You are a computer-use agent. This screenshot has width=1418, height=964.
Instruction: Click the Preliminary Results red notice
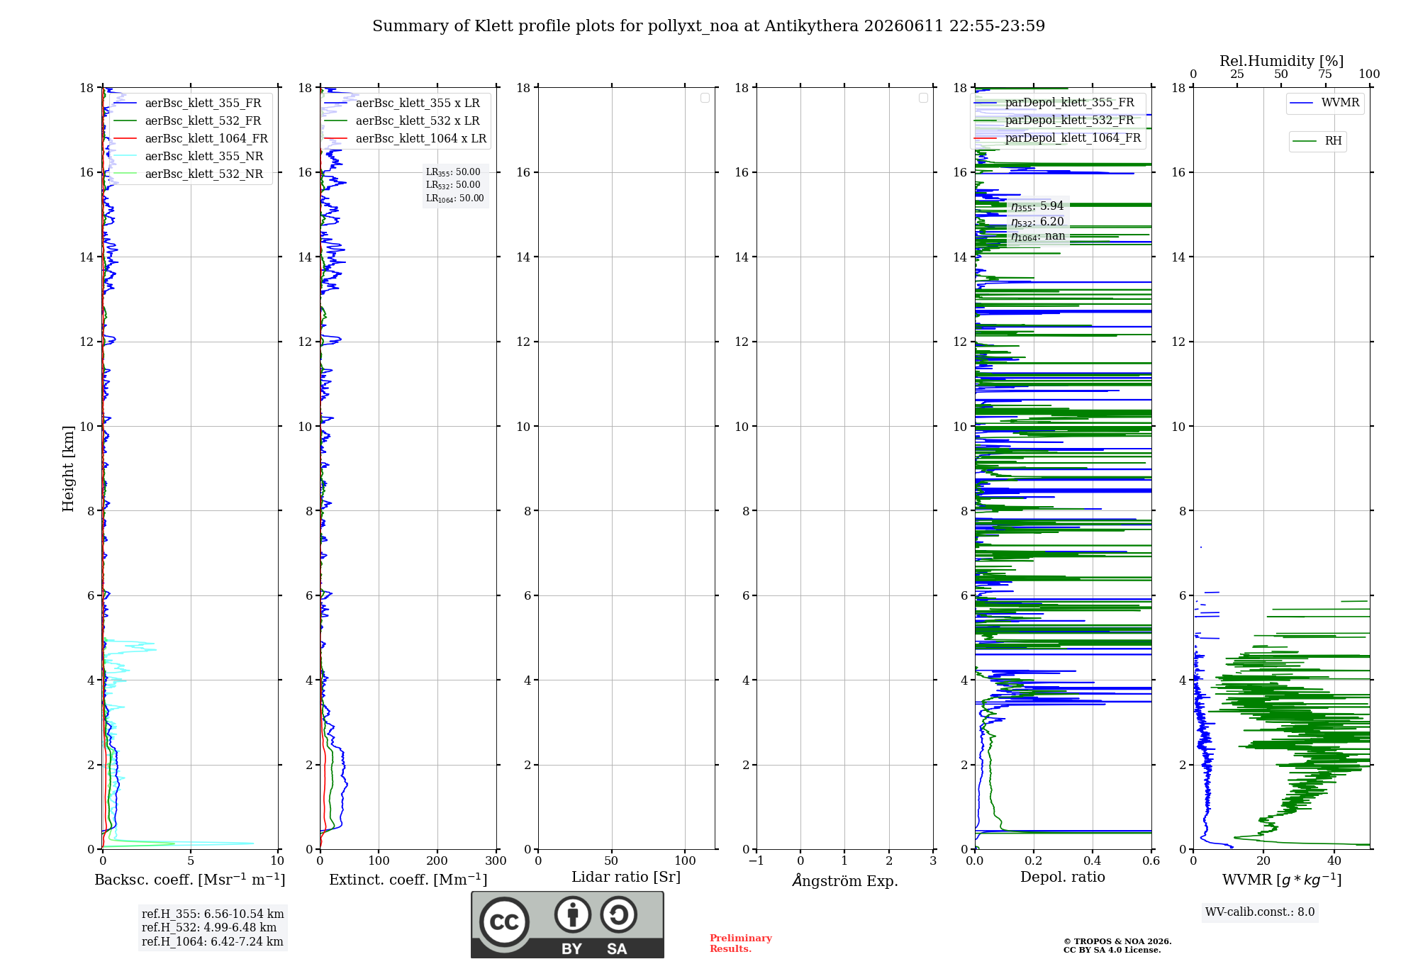(x=741, y=943)
